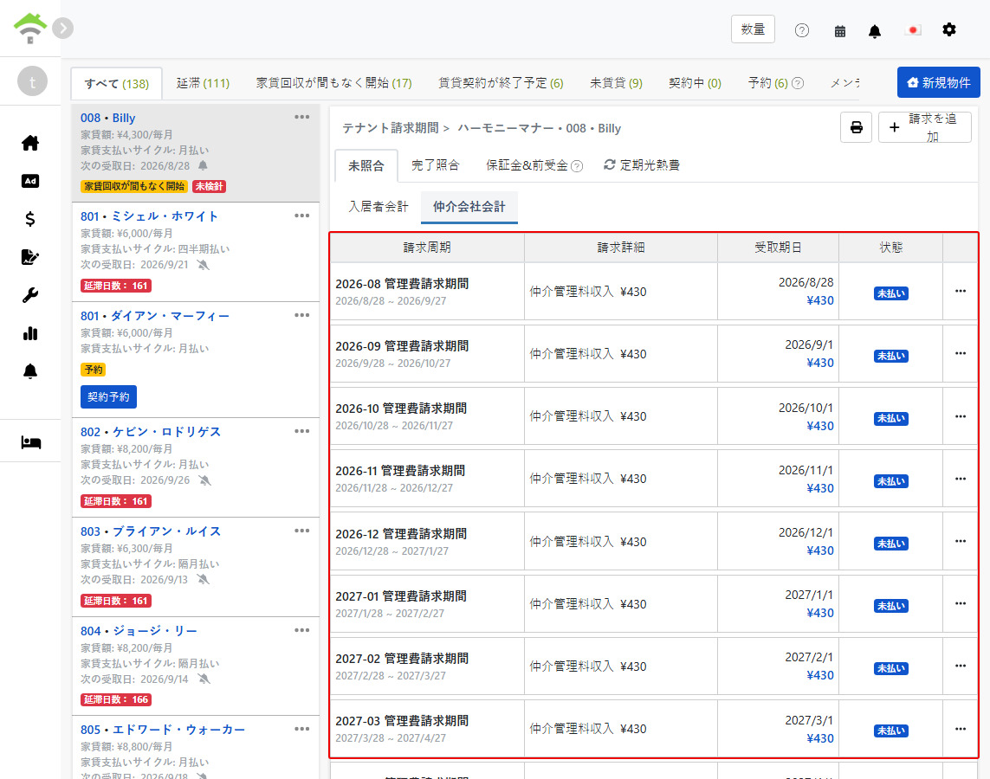Select 賃貸契約が終了予定 (6) tab

coord(501,83)
